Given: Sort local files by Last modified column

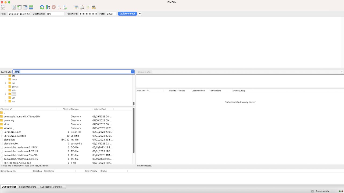Looking at the screenshot, I should [103, 109].
